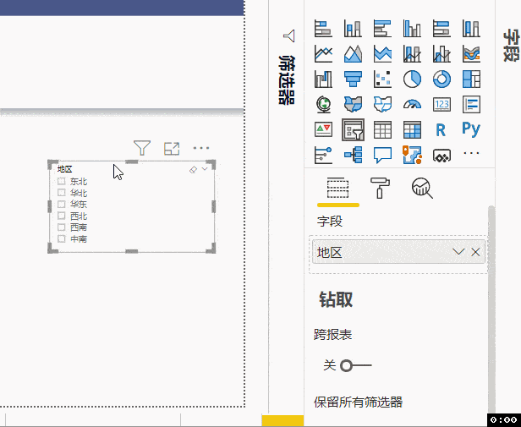
Task: Add the globe map visual
Action: (323, 104)
